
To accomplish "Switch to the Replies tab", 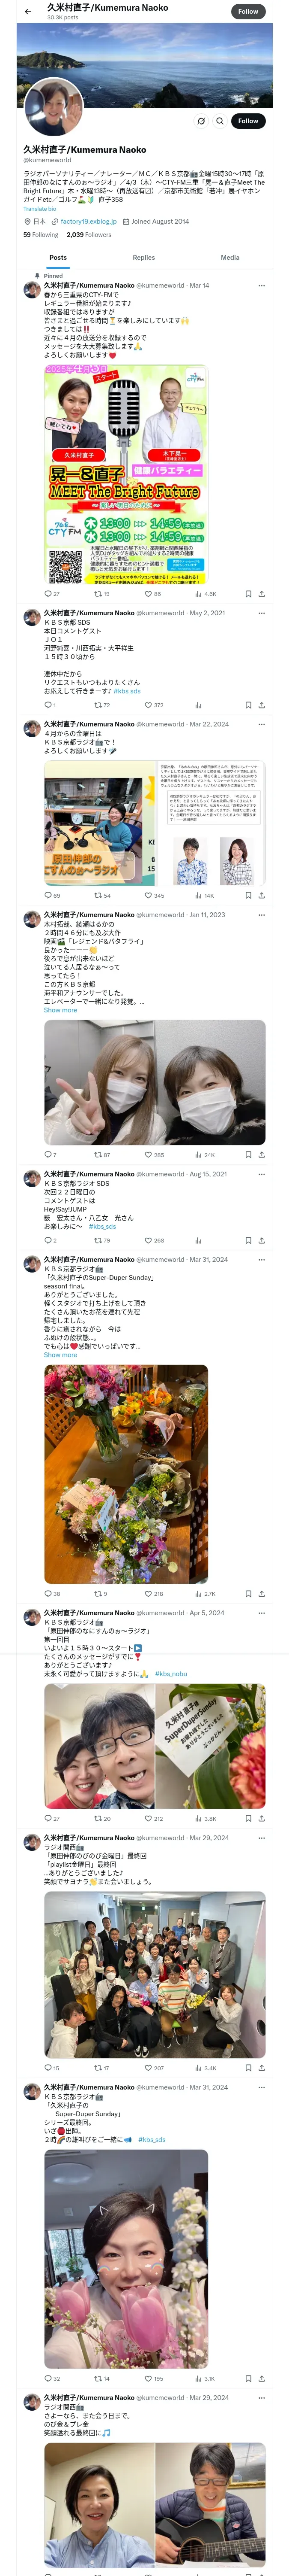I will [143, 258].
